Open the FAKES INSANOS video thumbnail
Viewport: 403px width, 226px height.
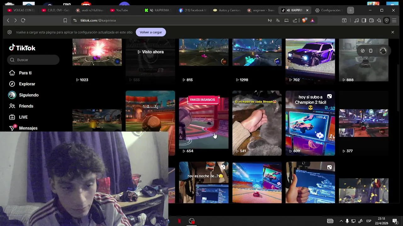point(204,123)
